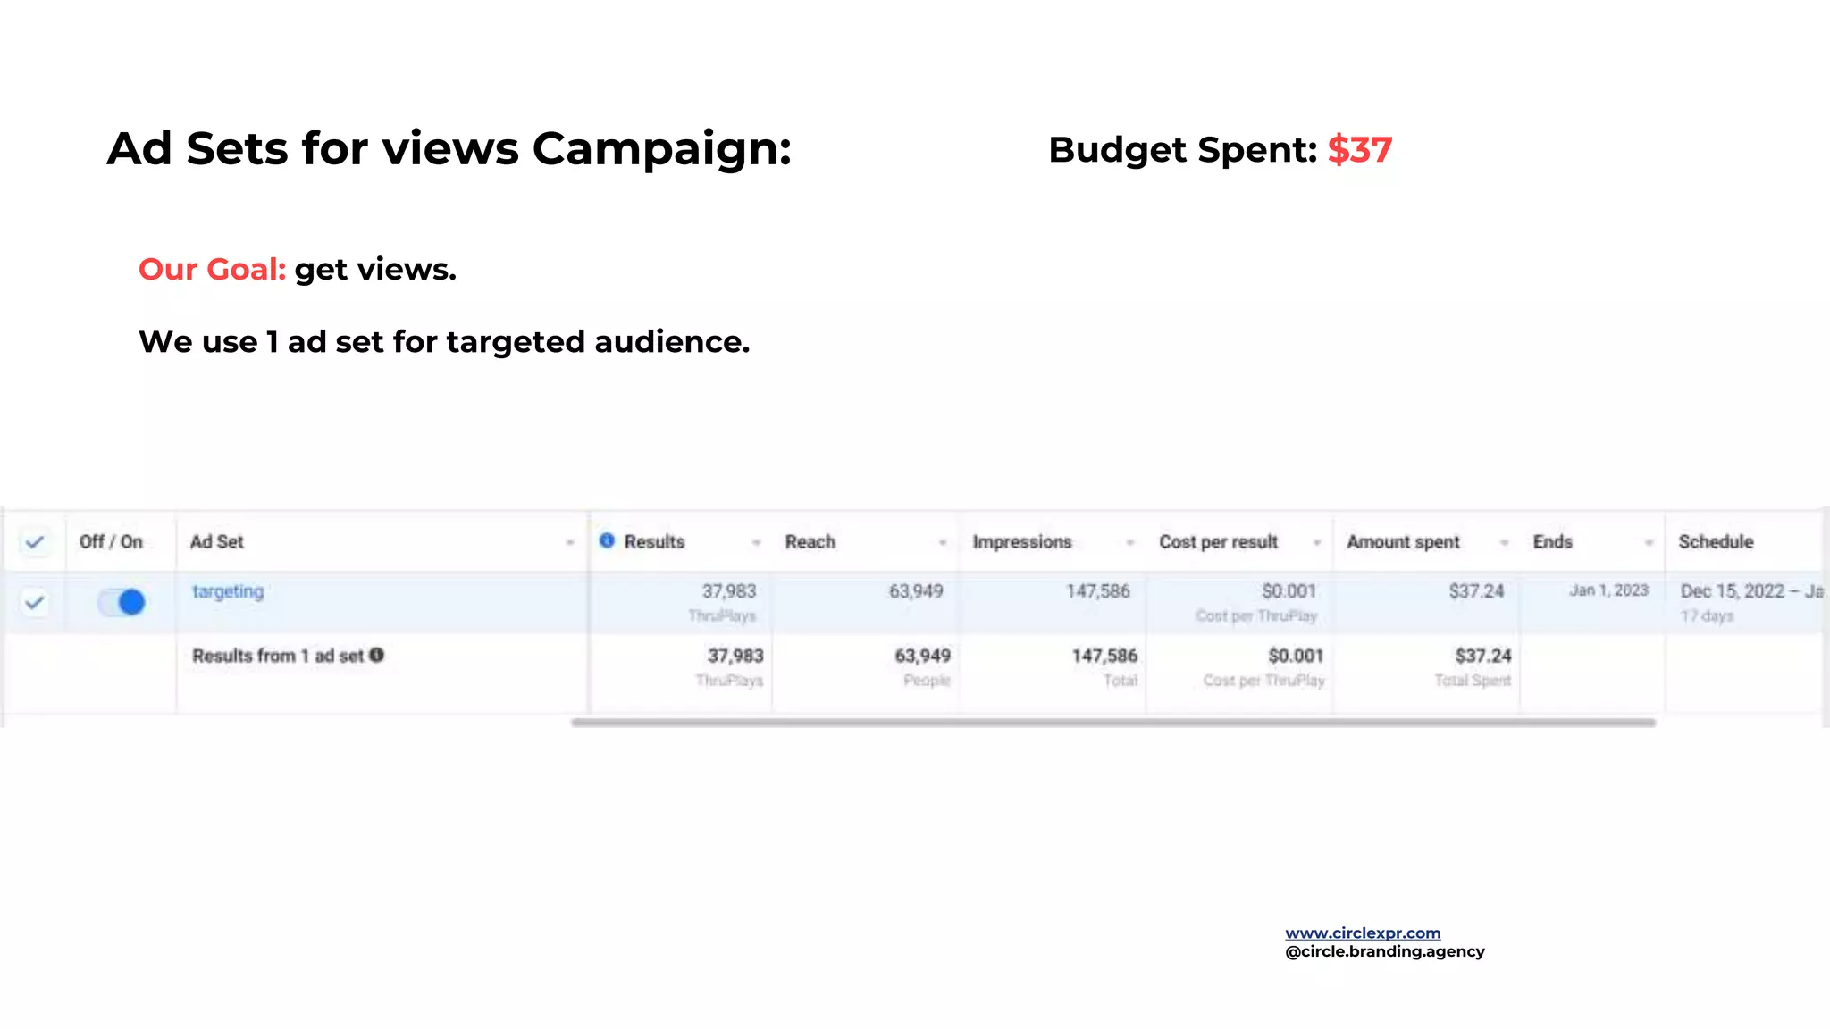Expand the Impressions column dropdown arrow
Screen dimensions: 1830x1029
tap(1129, 542)
